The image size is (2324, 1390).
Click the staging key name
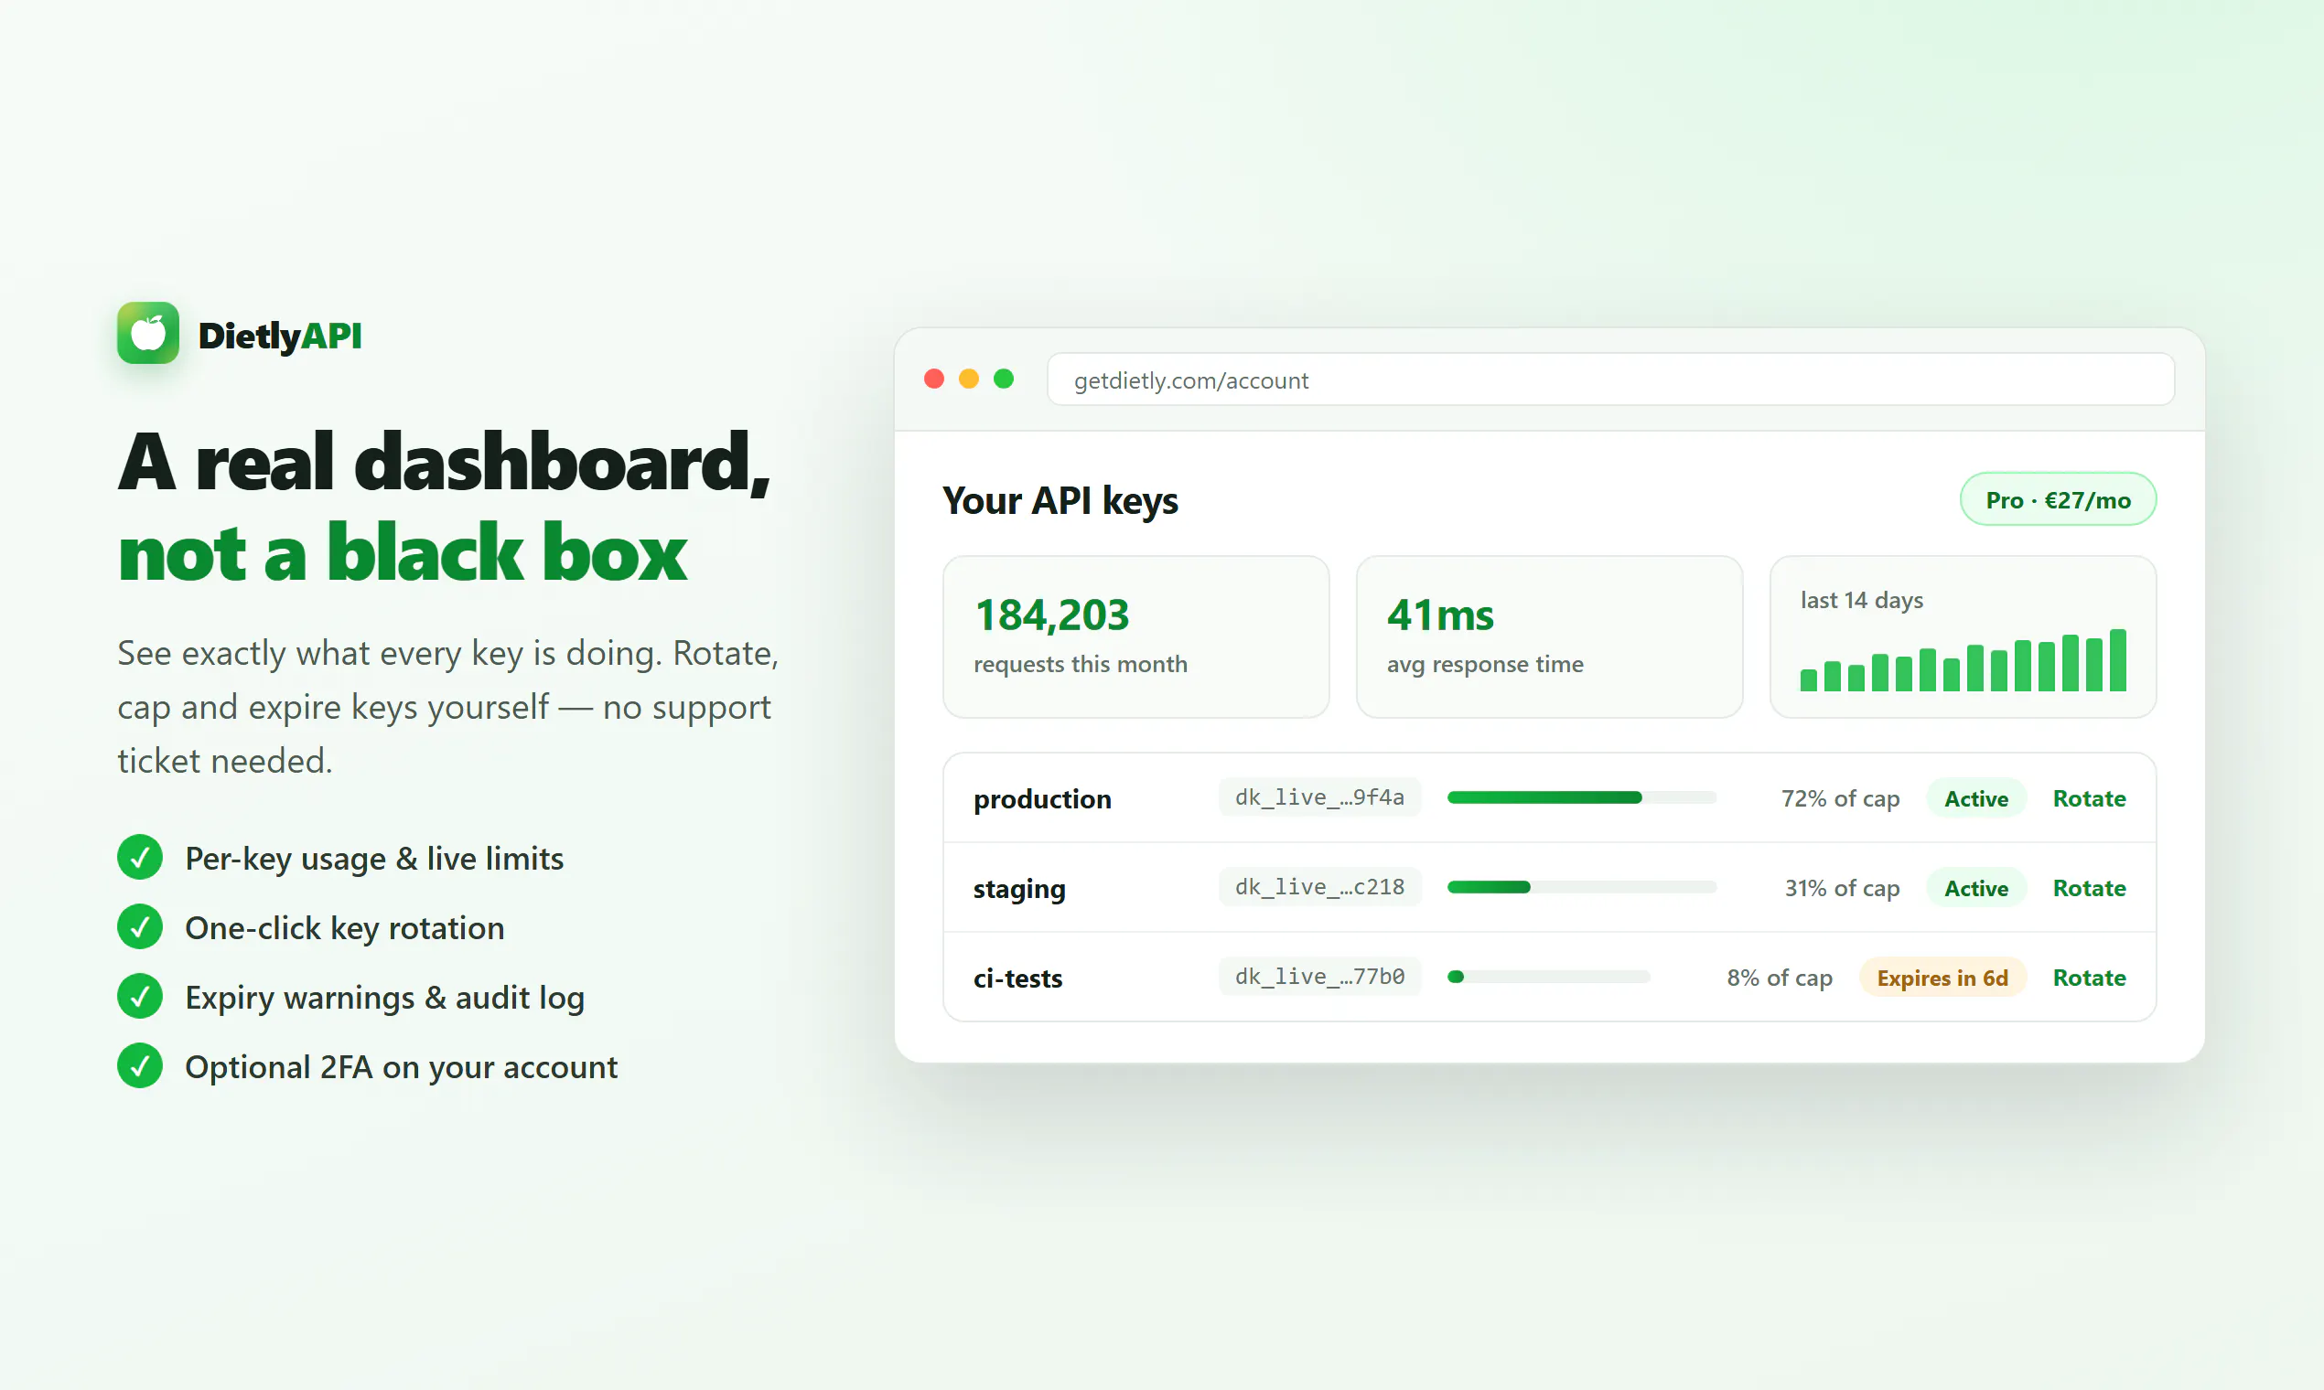tap(1018, 889)
